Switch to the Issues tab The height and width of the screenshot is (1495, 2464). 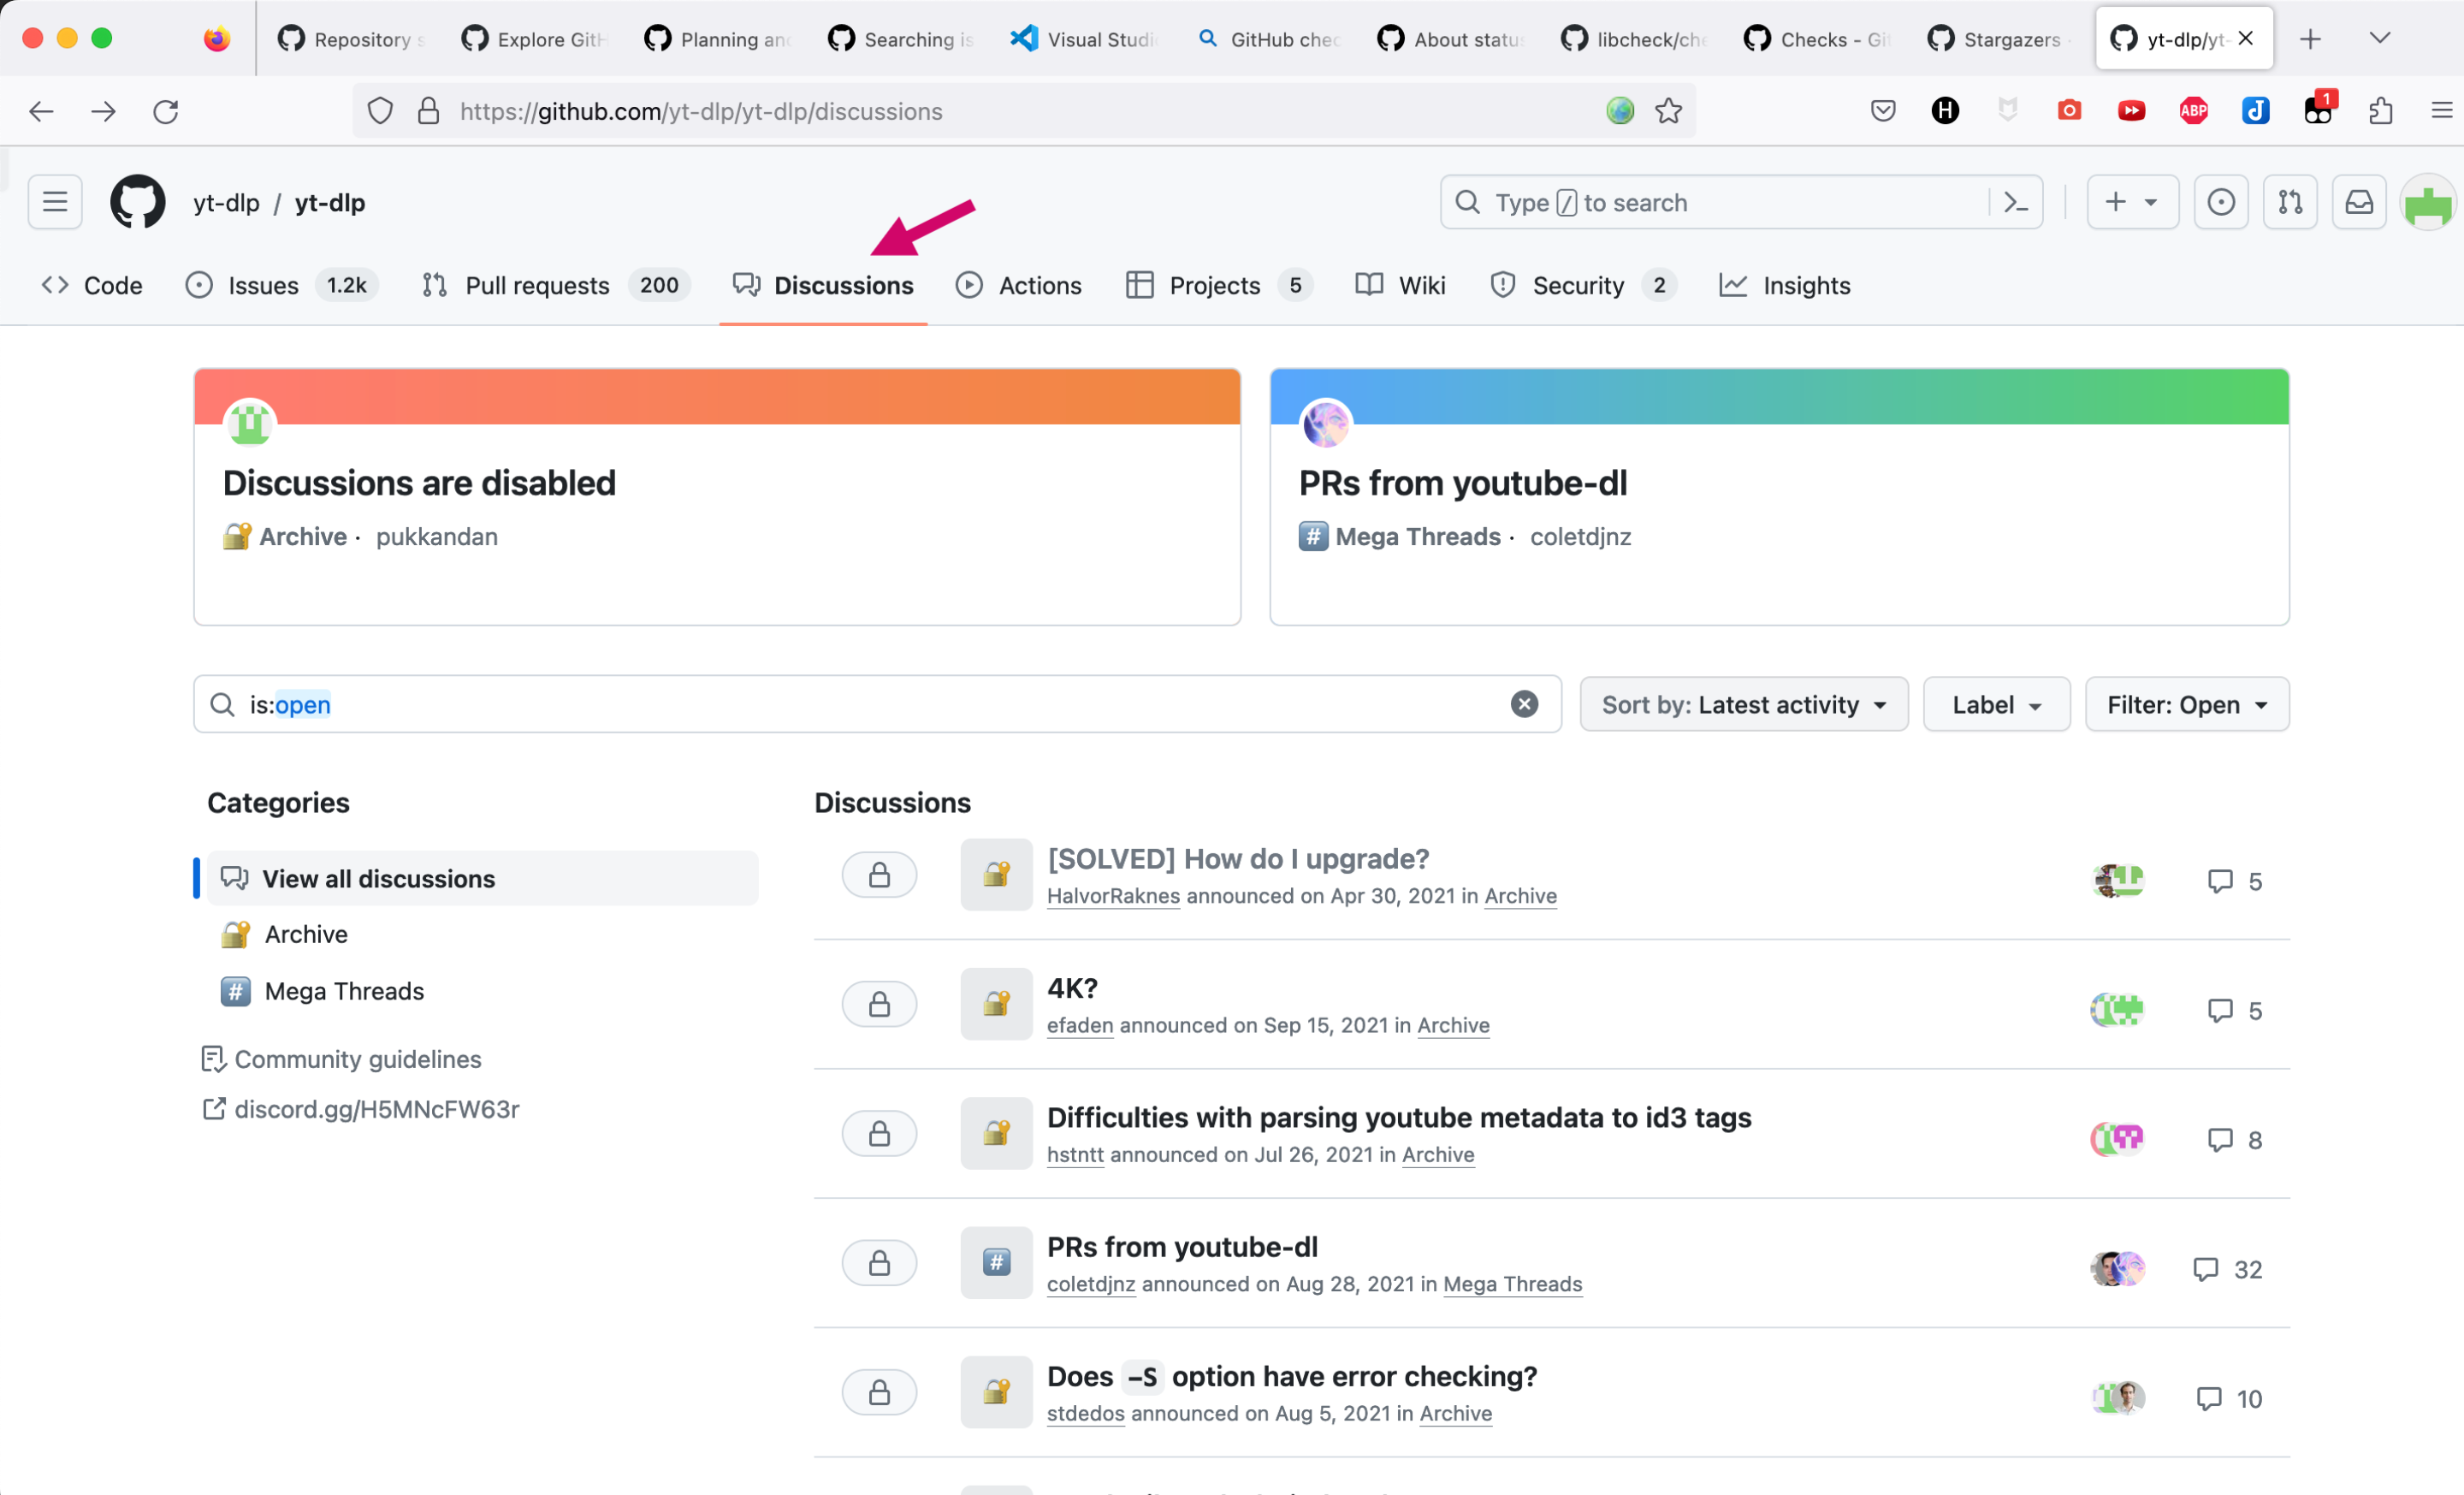[263, 286]
